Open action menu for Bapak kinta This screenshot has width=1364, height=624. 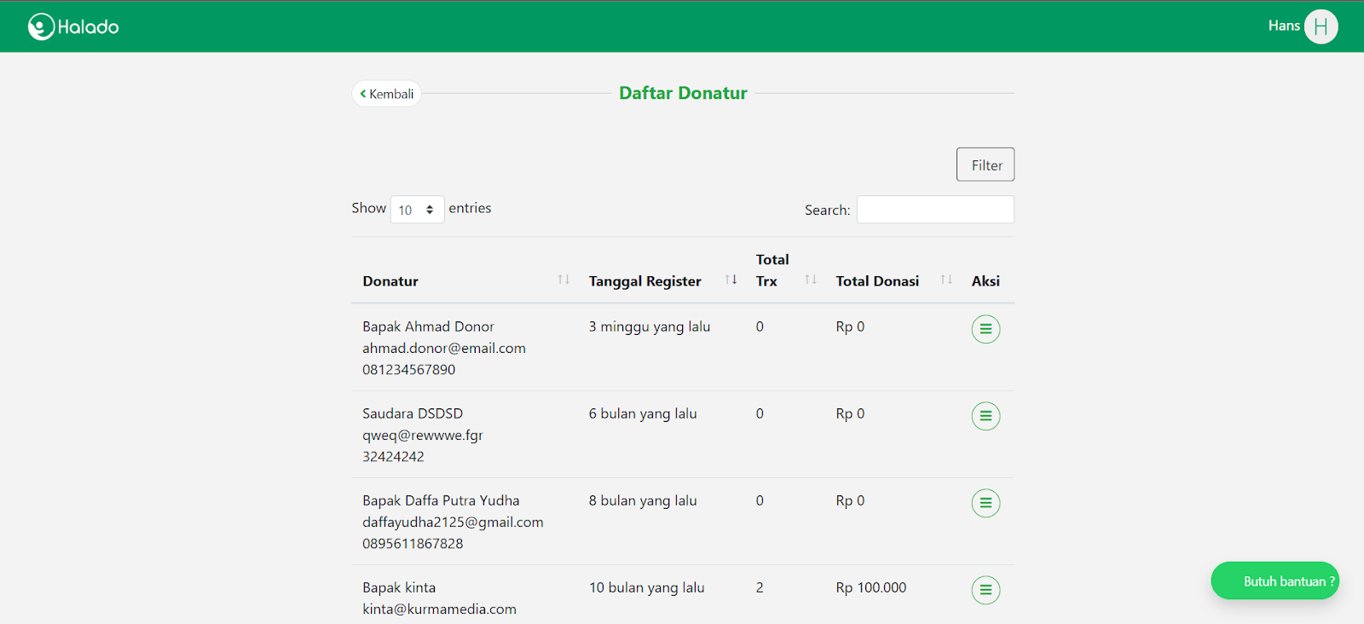(x=985, y=590)
